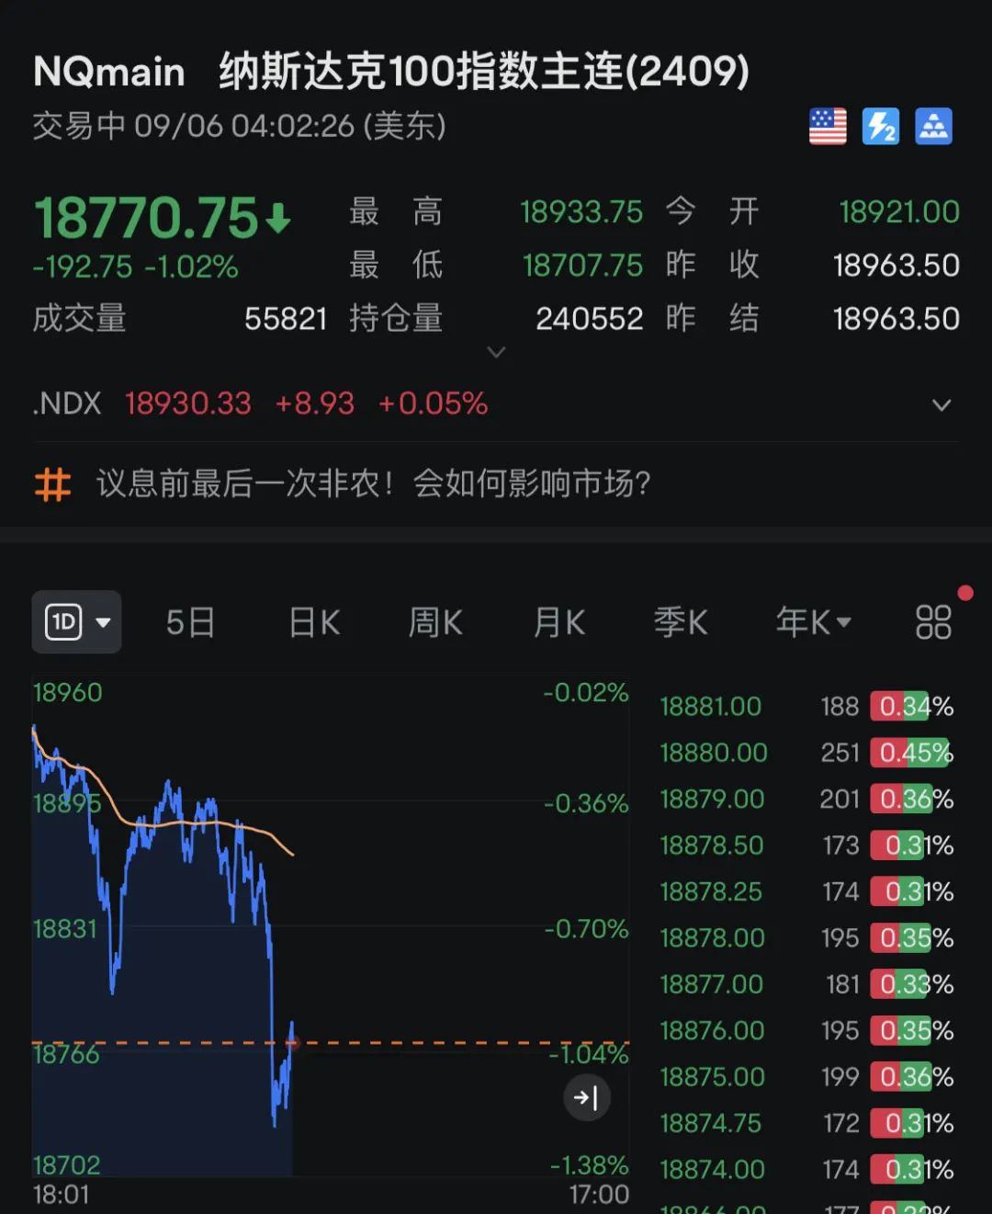This screenshot has height=1214, width=992.
Task: Tap the jump-to-latest arrow on chart
Action: (x=586, y=1097)
